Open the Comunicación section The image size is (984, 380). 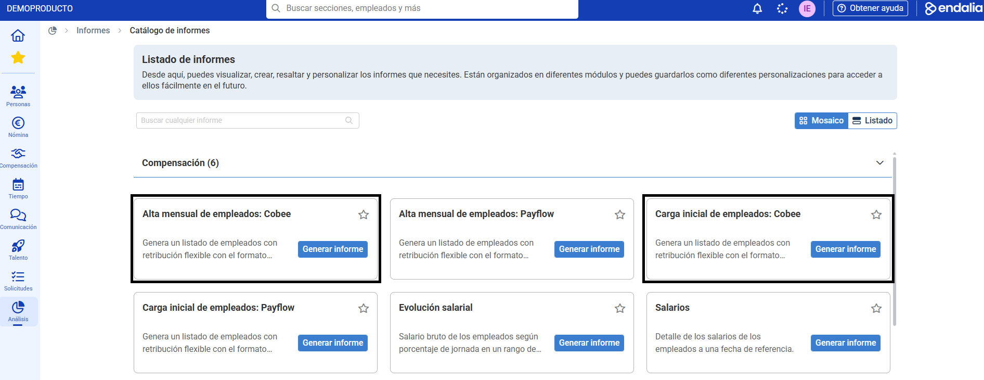18,219
